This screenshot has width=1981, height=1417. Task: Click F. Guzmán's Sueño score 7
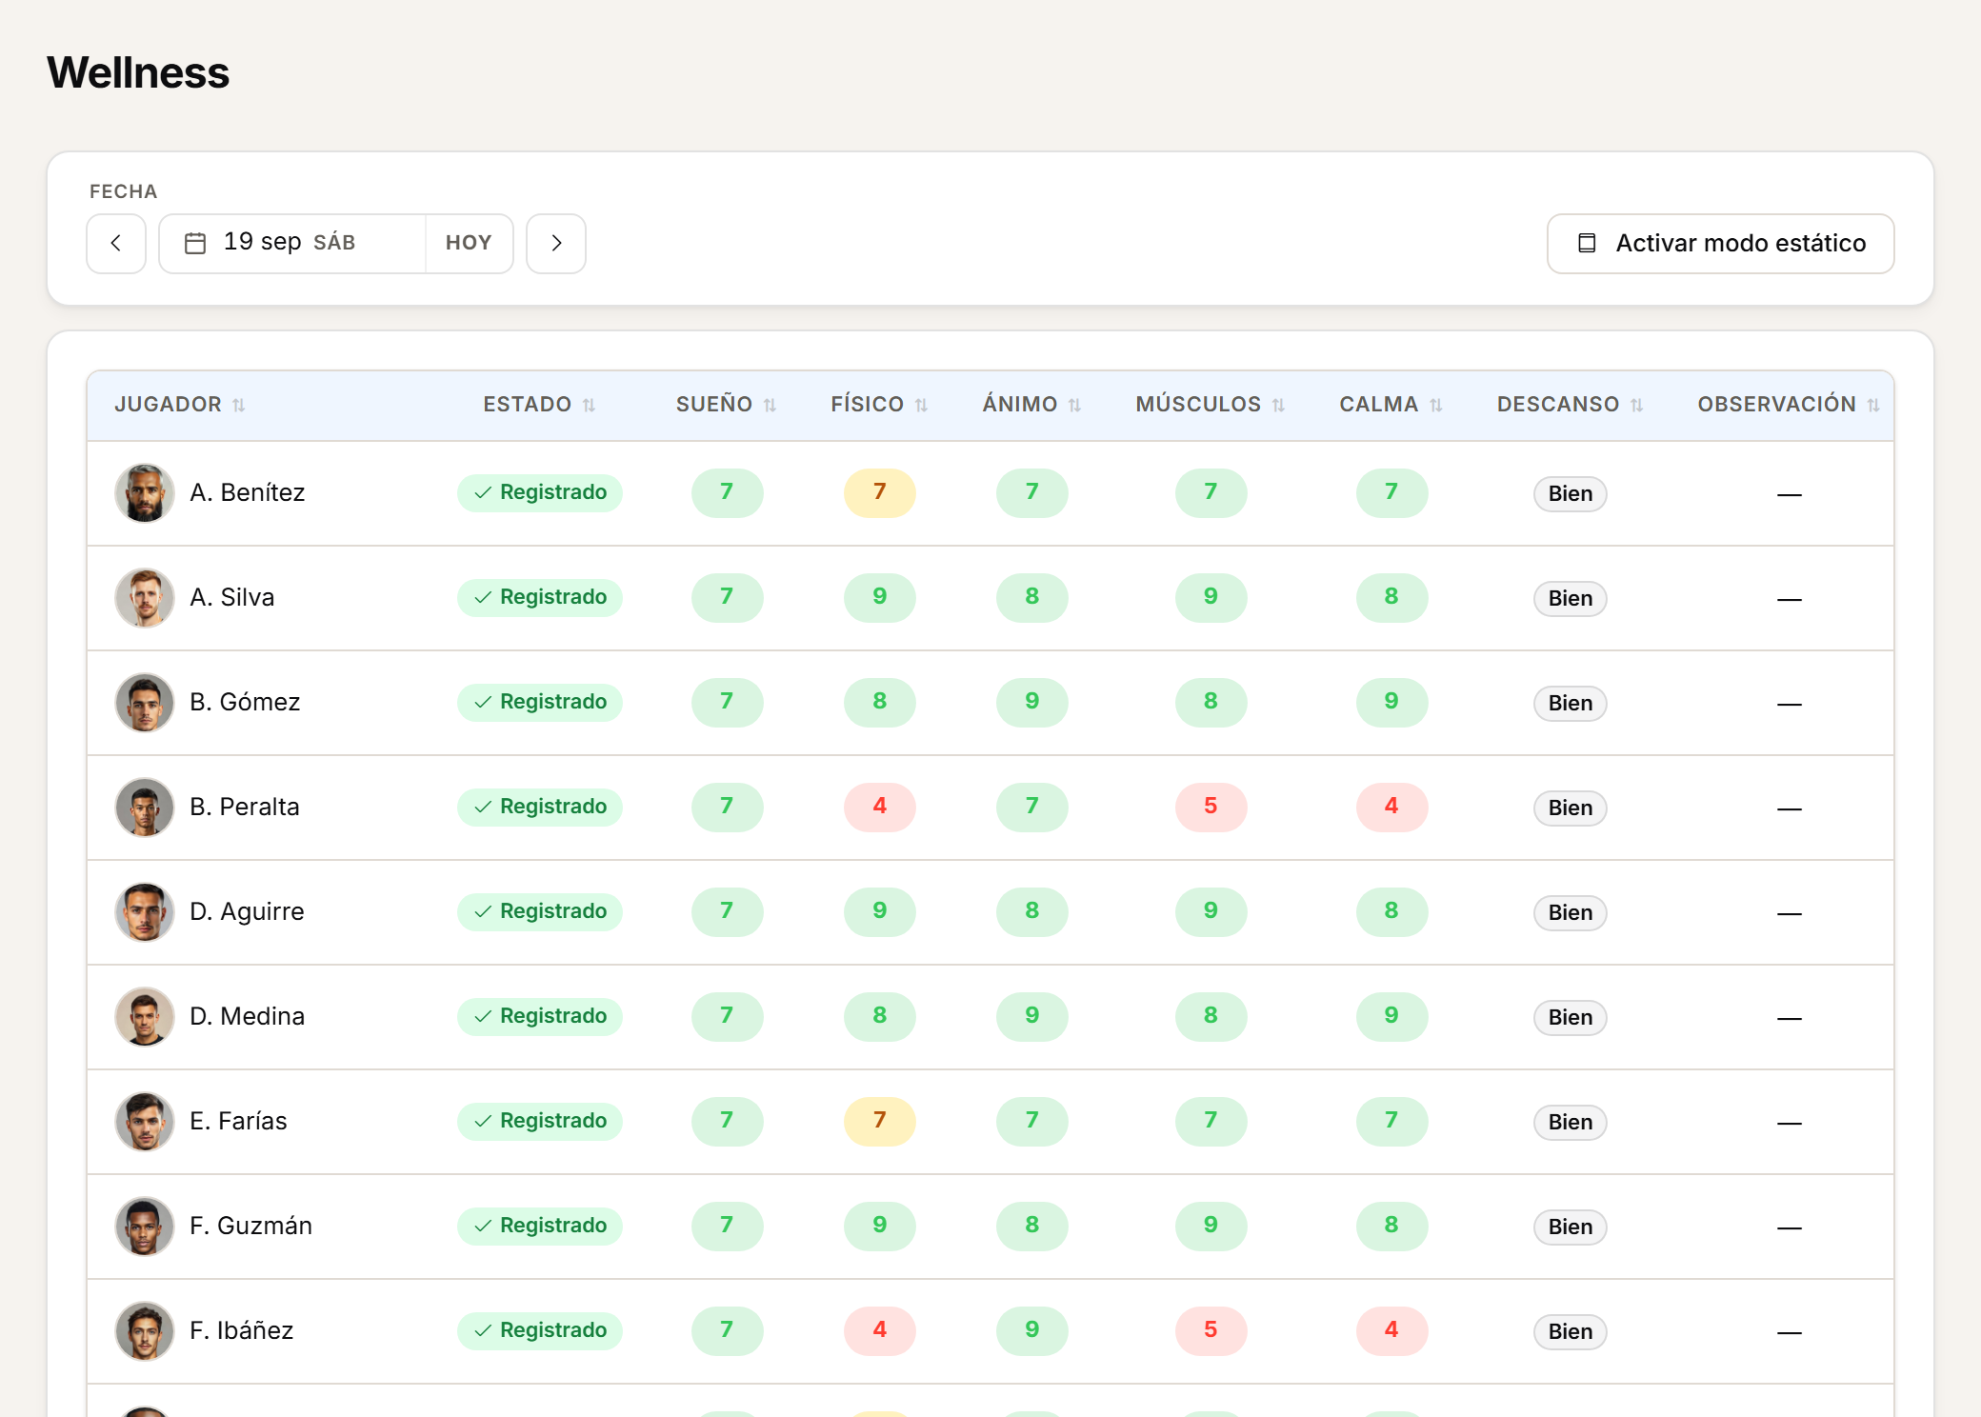point(728,1226)
